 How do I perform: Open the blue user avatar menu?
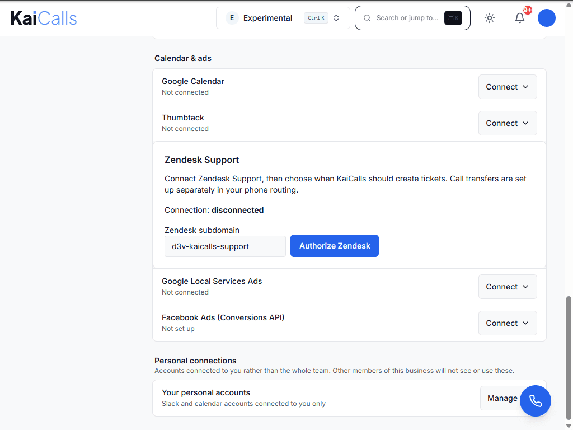546,18
